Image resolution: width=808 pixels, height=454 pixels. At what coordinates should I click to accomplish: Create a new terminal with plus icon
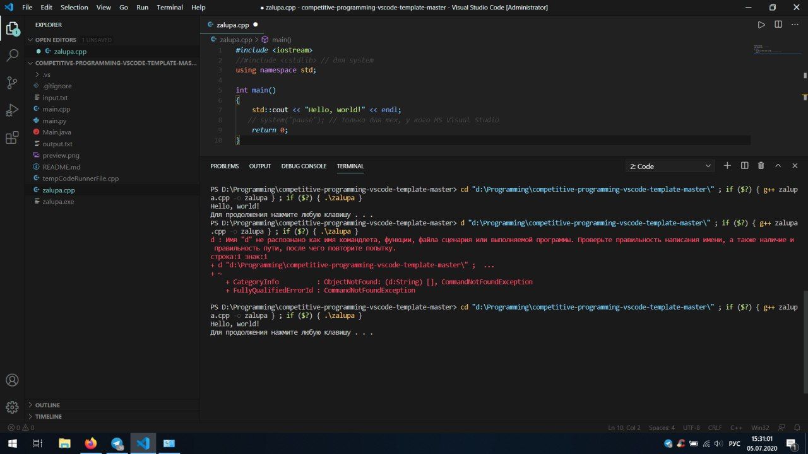pyautogui.click(x=727, y=166)
